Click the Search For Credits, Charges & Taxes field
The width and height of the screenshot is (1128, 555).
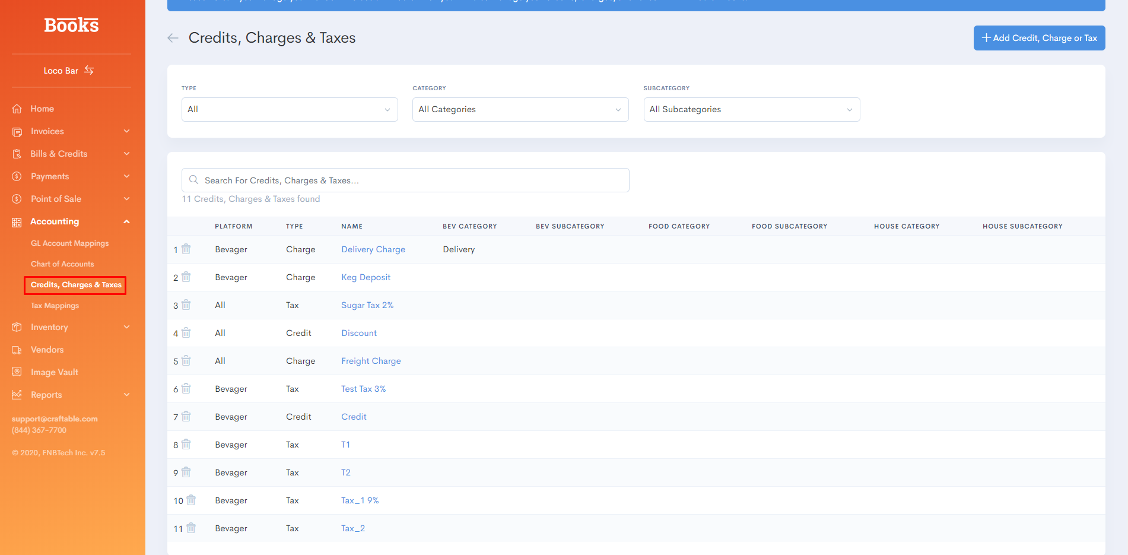tap(405, 180)
